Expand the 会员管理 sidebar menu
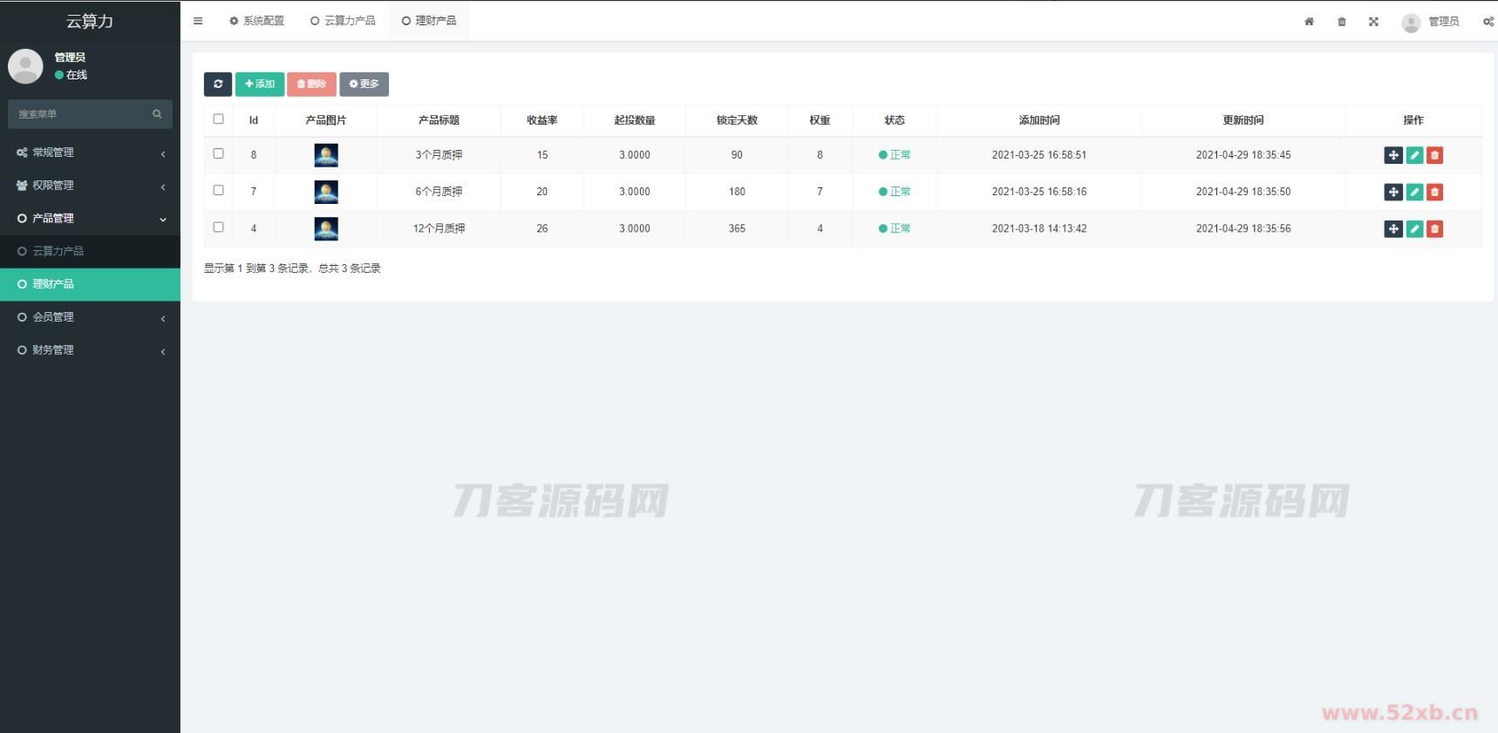Screen dimensions: 1498x733 90,317
